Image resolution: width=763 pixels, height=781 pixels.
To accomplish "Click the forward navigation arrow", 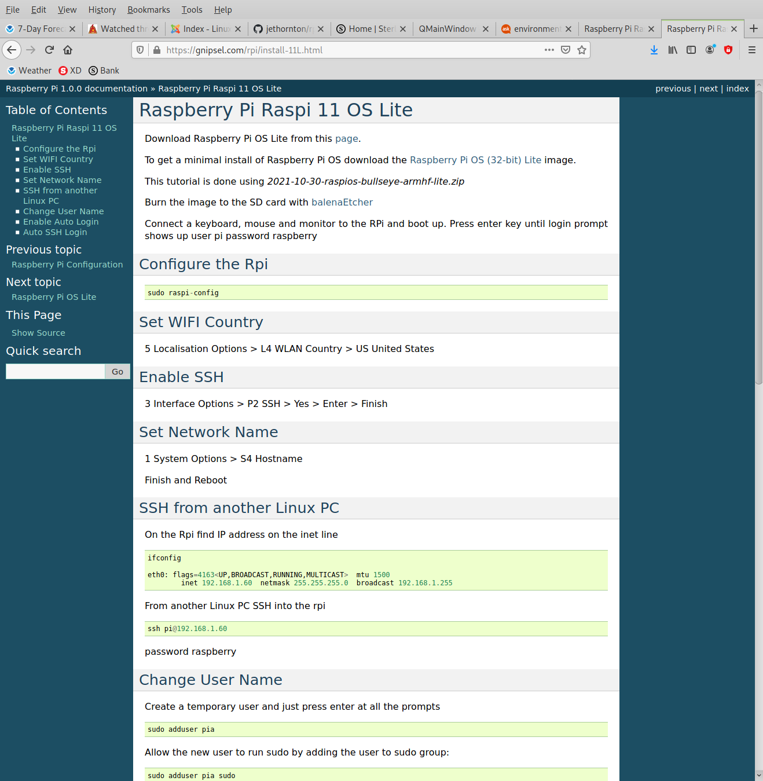I will pyautogui.click(x=31, y=50).
